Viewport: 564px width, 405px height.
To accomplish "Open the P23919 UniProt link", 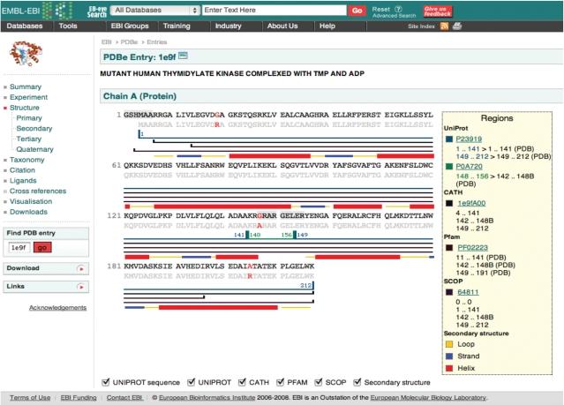I will click(x=473, y=139).
